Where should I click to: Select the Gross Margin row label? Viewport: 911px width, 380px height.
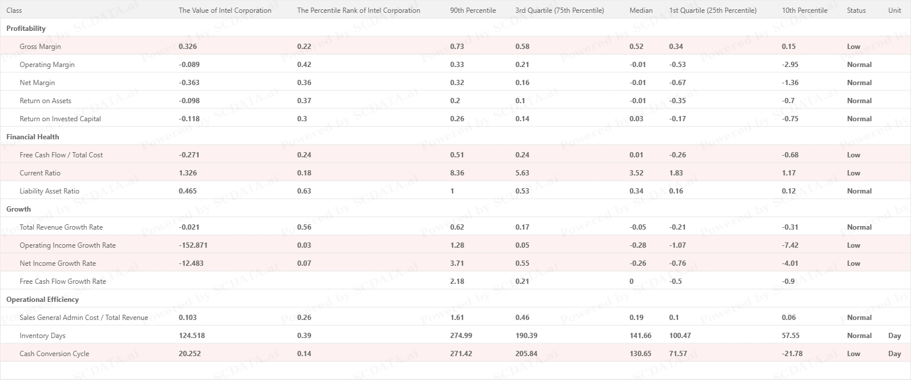(40, 47)
